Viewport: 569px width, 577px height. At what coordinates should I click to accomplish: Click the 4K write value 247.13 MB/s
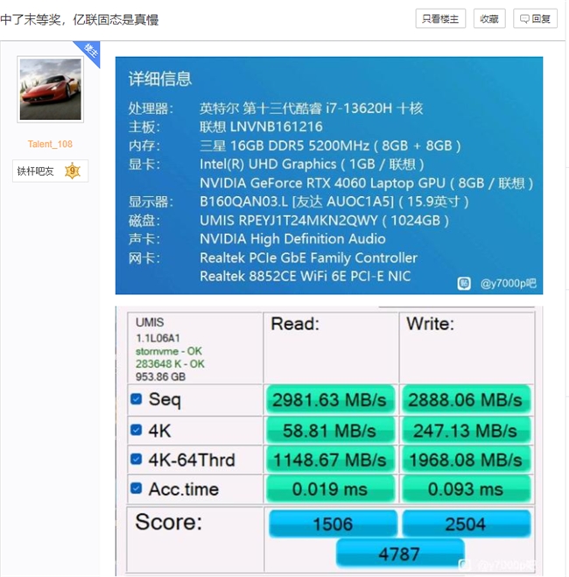[x=466, y=431]
